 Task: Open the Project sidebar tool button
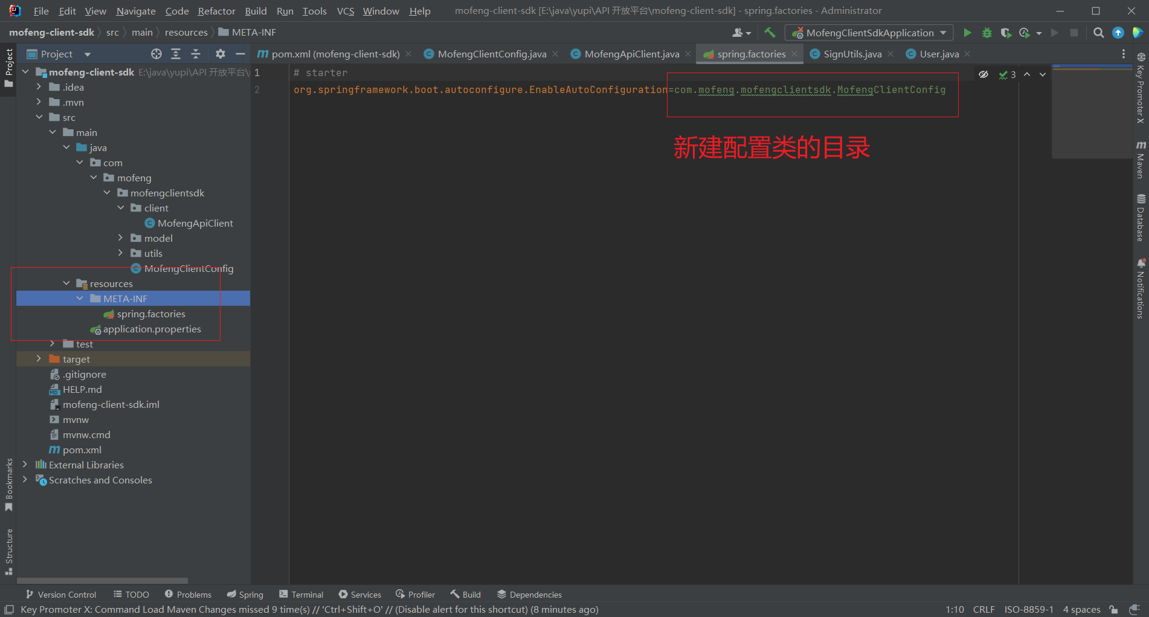pos(8,68)
